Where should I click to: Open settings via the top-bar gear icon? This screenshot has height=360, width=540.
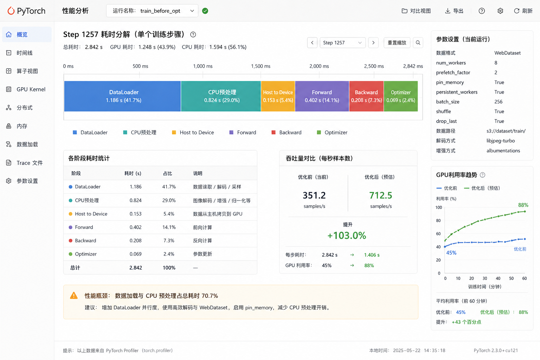click(x=500, y=11)
